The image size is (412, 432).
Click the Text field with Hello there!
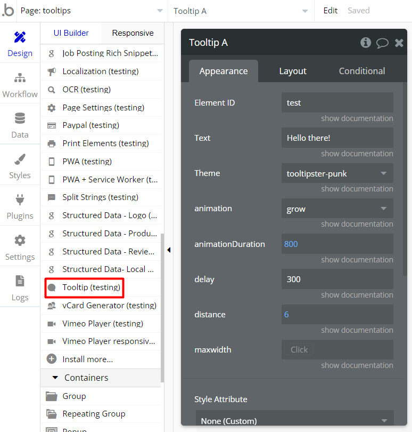(x=337, y=138)
